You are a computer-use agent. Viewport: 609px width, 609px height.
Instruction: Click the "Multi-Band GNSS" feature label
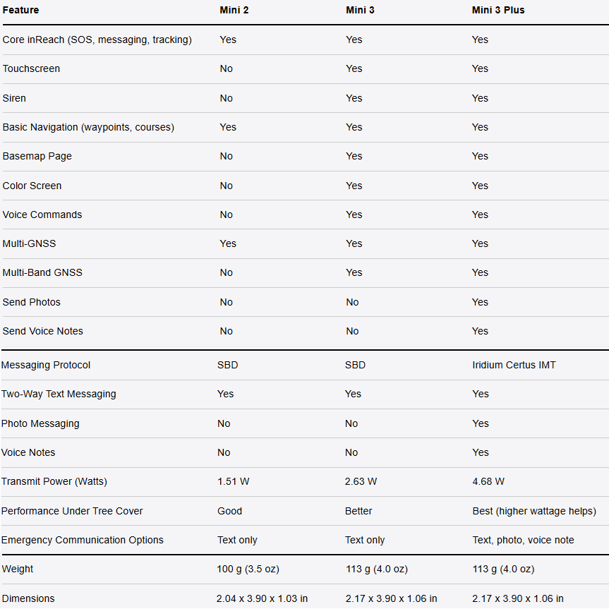42,272
